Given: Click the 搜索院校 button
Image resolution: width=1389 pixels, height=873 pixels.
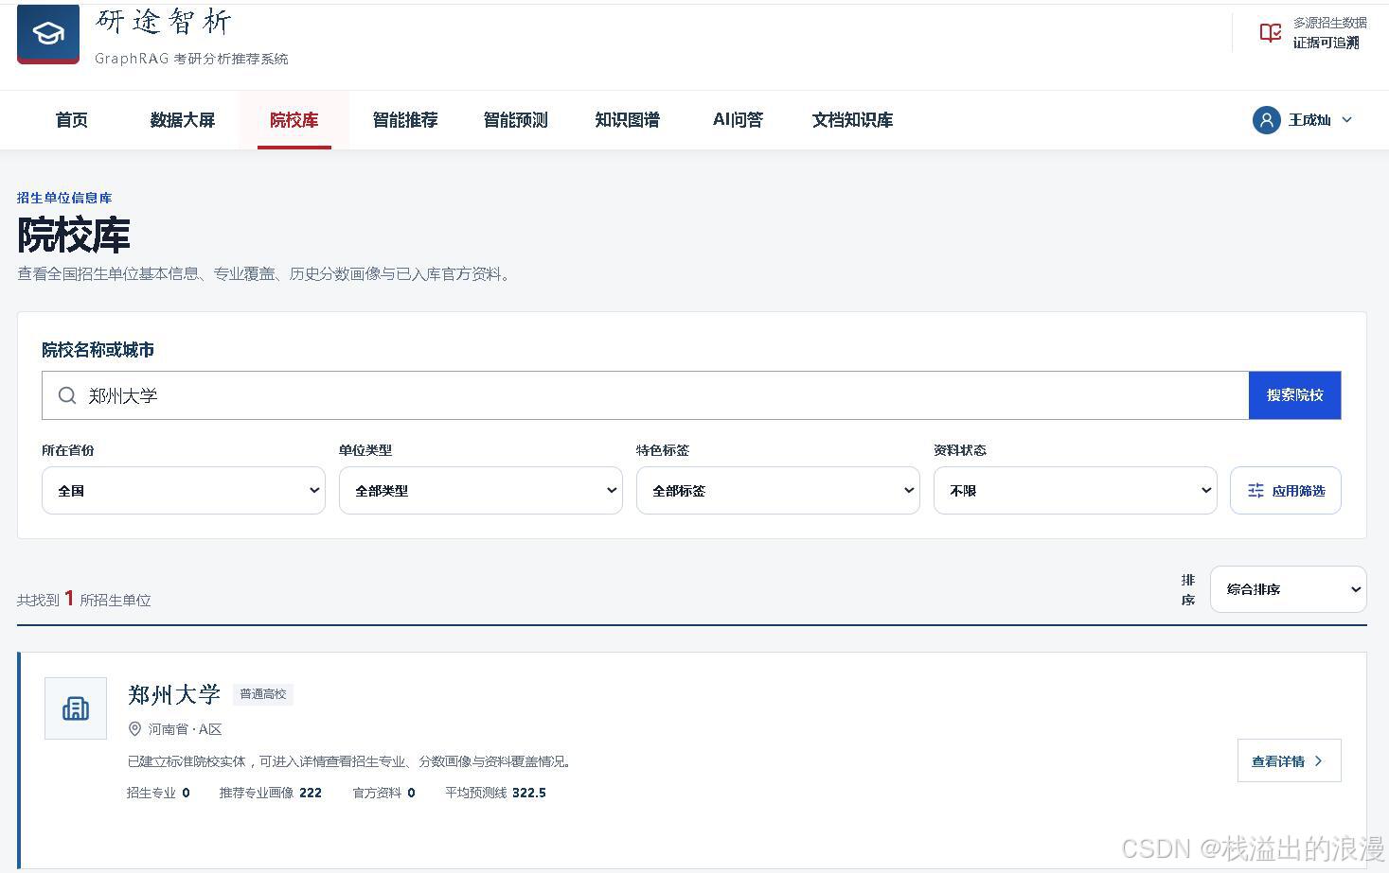Looking at the screenshot, I should (x=1295, y=395).
